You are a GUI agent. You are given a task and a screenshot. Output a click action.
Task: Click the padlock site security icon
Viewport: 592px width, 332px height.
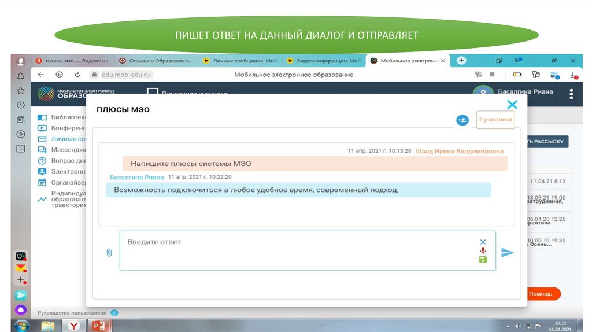pyautogui.click(x=94, y=75)
